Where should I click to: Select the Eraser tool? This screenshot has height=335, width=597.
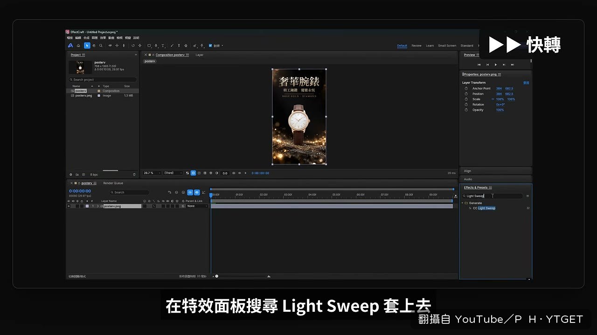[186, 46]
